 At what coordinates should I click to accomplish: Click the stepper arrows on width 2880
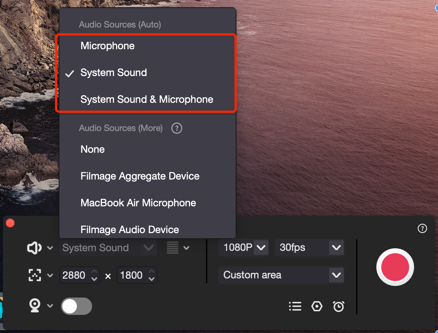tap(94, 275)
